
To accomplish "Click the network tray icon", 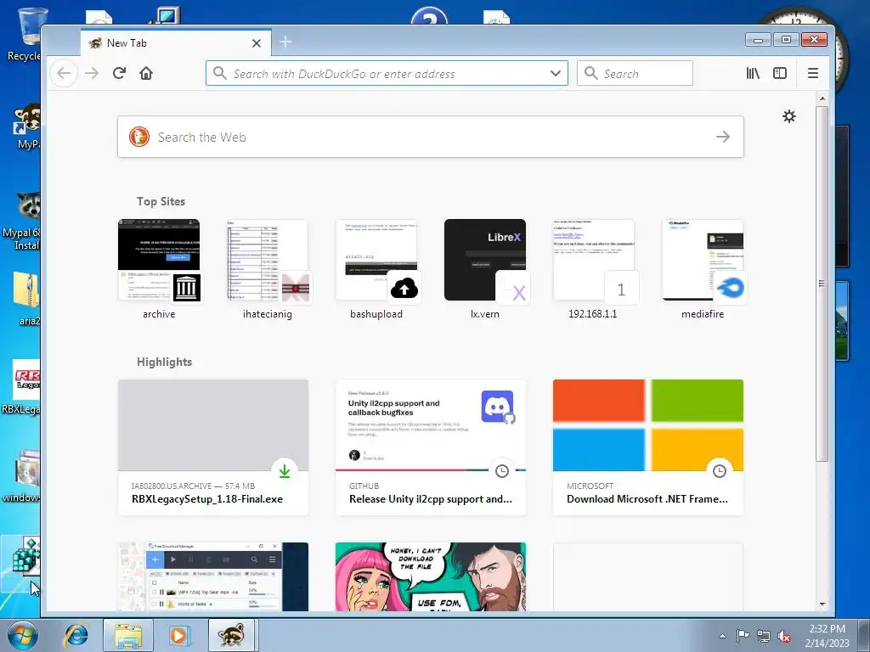I will pyautogui.click(x=764, y=636).
